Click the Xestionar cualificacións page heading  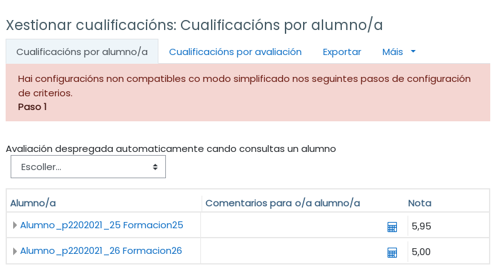[x=194, y=25]
